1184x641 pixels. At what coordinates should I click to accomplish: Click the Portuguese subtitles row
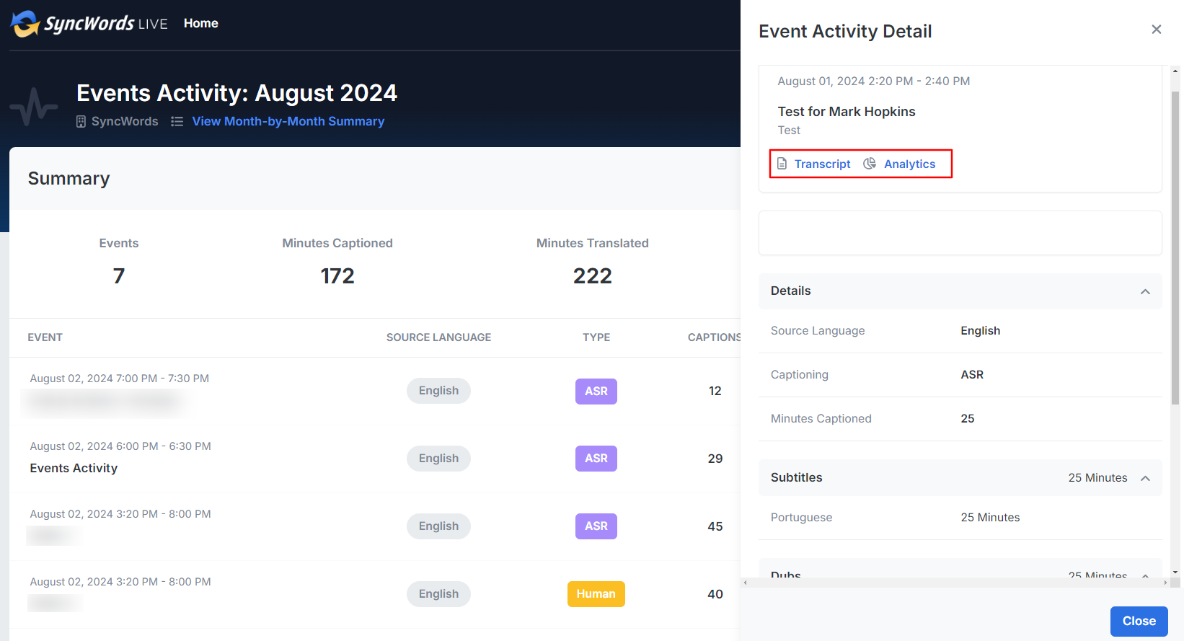[960, 518]
